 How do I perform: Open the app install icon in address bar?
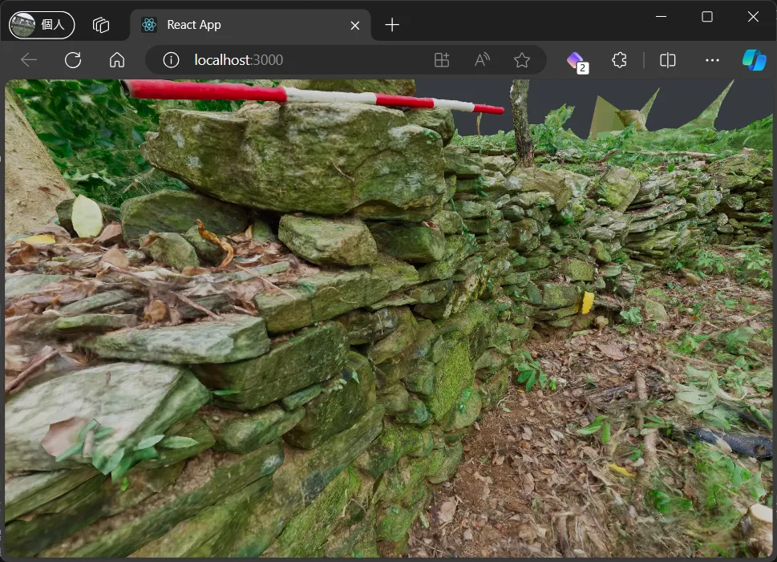442,60
